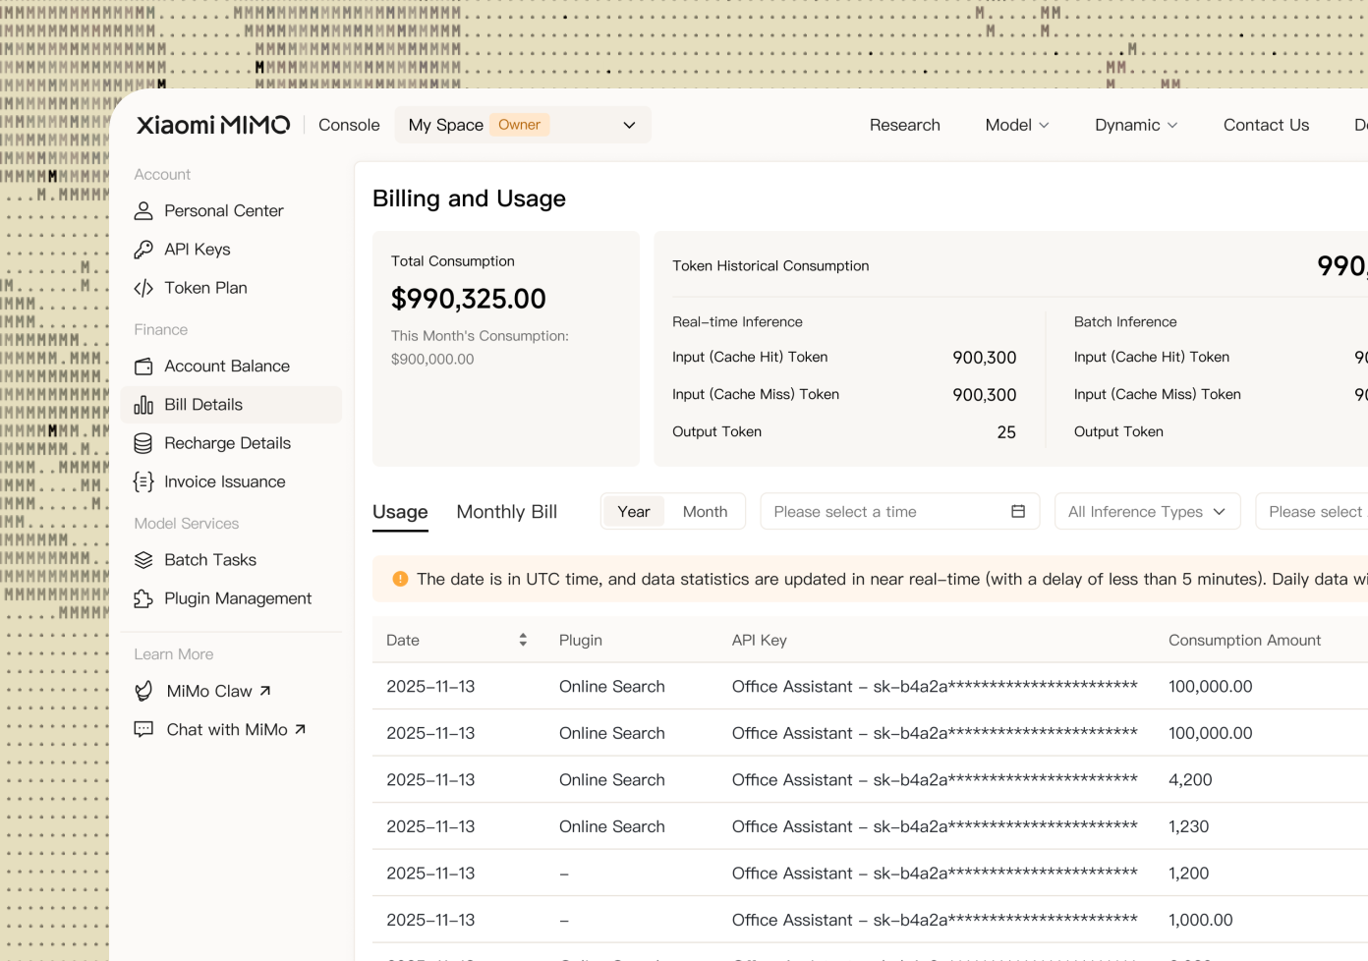The width and height of the screenshot is (1368, 961).
Task: Click the API Keys key icon
Action: click(x=143, y=250)
